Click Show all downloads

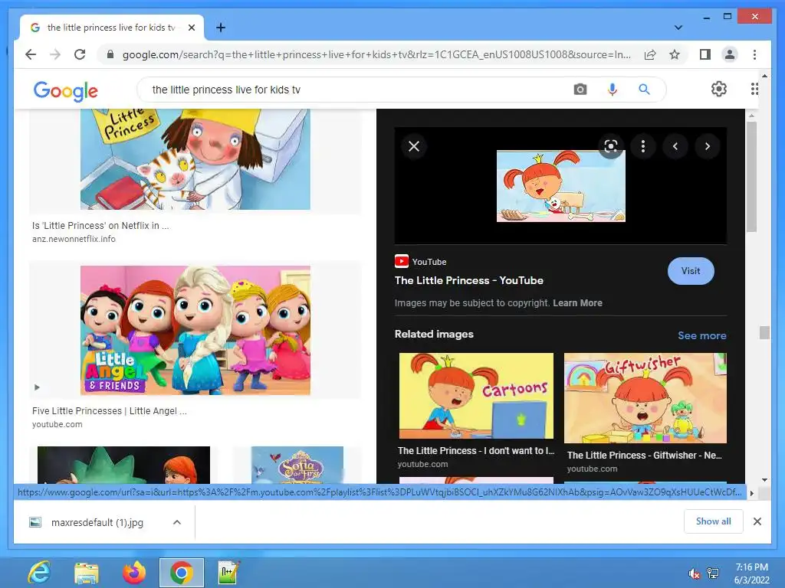(x=714, y=521)
